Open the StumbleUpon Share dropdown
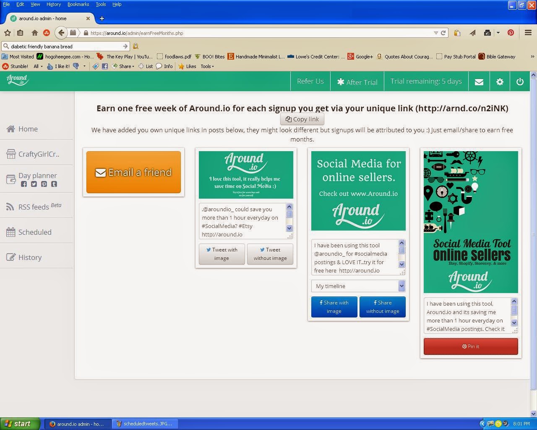This screenshot has width=537, height=430. pos(123,66)
